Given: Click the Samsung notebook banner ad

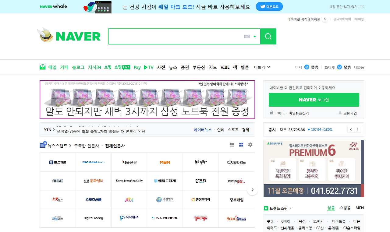Looking at the screenshot, I should pos(147,100).
